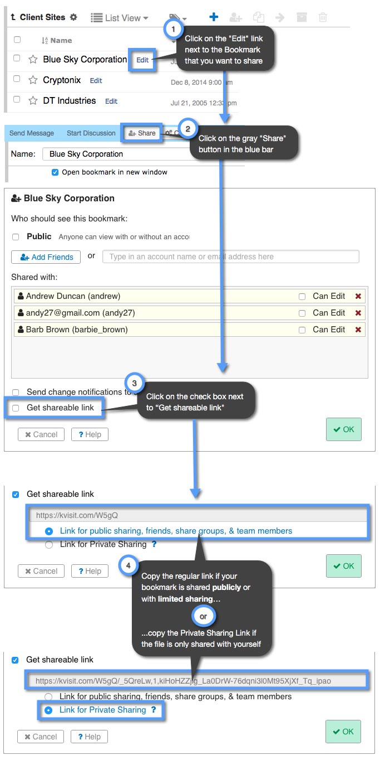Image resolution: width=380 pixels, height=760 pixels.
Task: Click the trash icon in the toolbar
Action: coord(323,17)
